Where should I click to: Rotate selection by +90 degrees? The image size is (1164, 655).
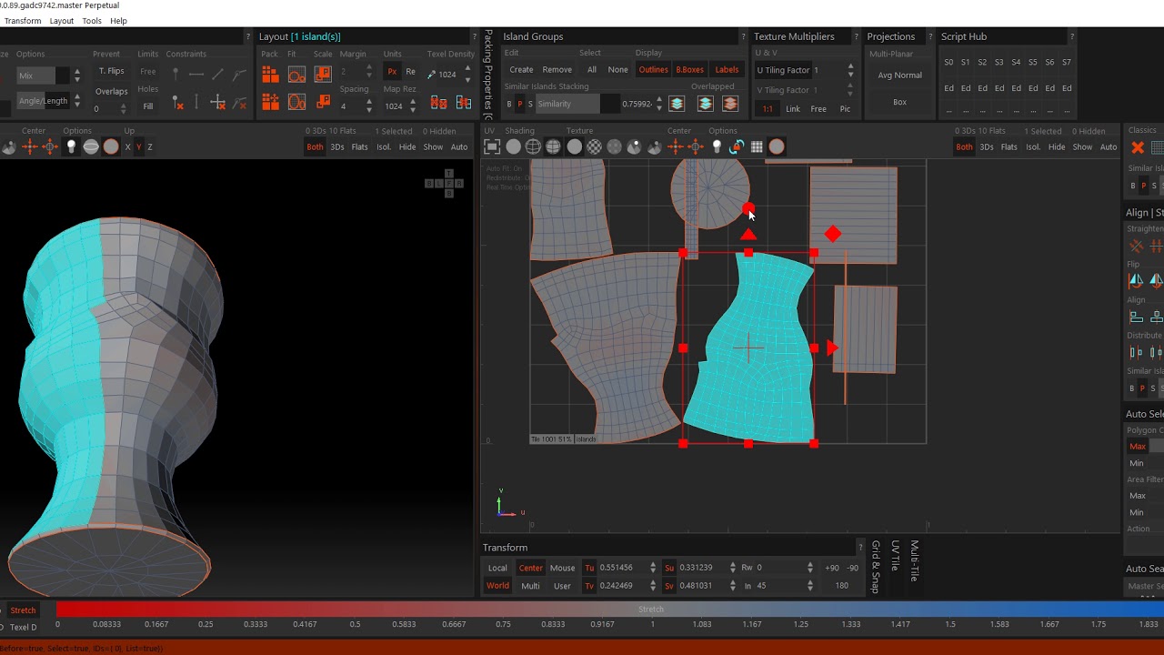tap(832, 568)
